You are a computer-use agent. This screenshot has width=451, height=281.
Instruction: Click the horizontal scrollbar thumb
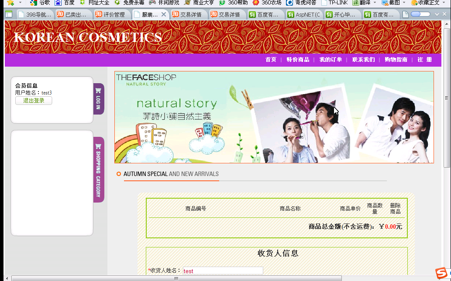coord(176,278)
